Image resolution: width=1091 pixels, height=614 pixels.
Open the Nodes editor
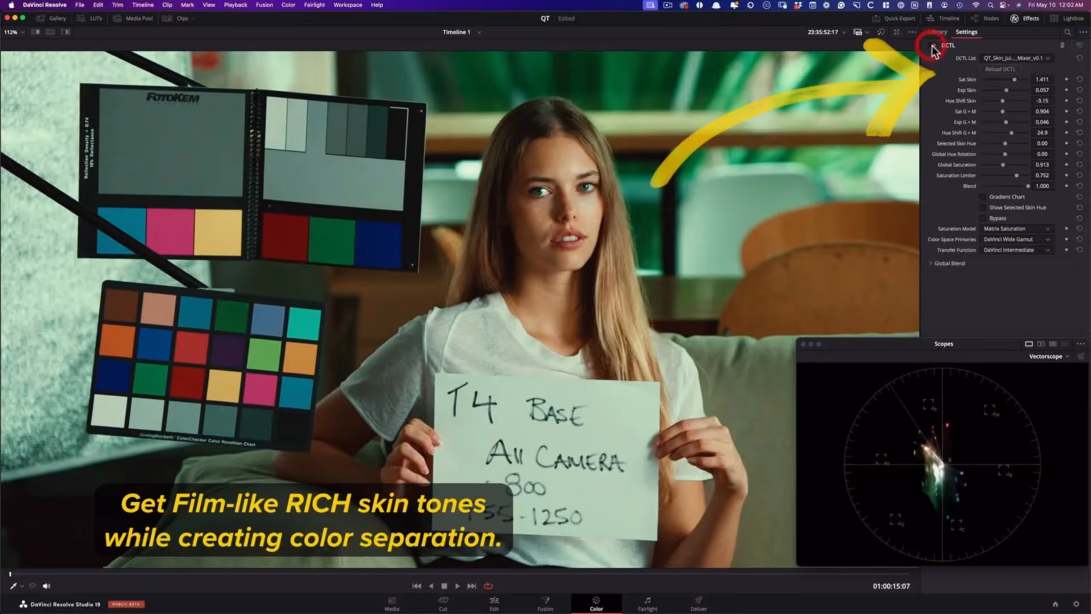pos(984,18)
